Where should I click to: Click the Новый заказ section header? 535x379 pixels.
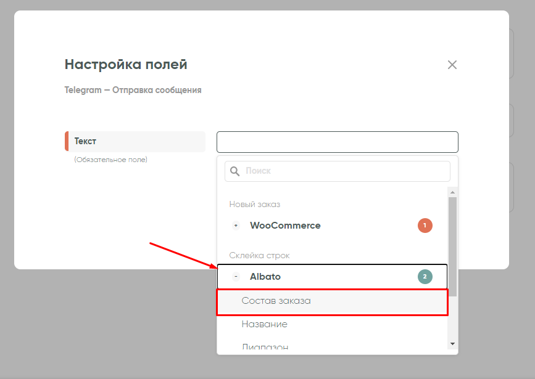[255, 204]
